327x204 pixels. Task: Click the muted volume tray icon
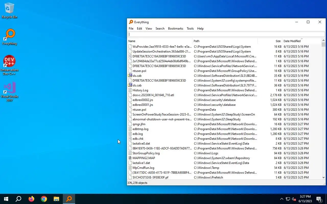tap(294, 199)
